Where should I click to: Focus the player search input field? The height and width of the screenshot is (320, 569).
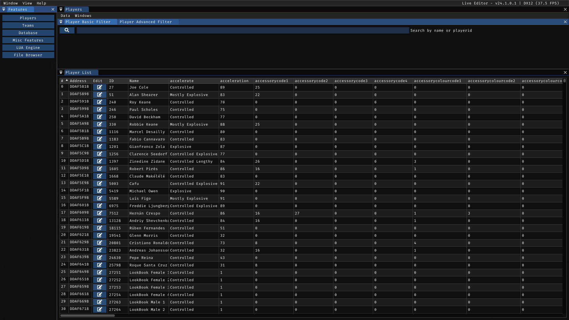point(243,30)
